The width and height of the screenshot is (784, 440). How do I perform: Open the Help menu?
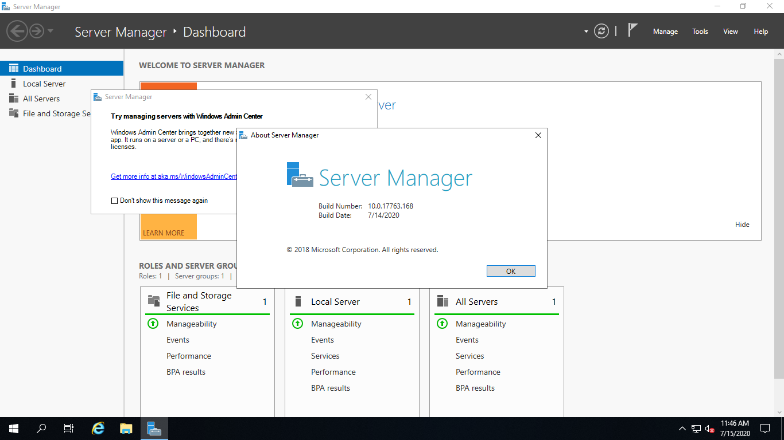pyautogui.click(x=761, y=32)
